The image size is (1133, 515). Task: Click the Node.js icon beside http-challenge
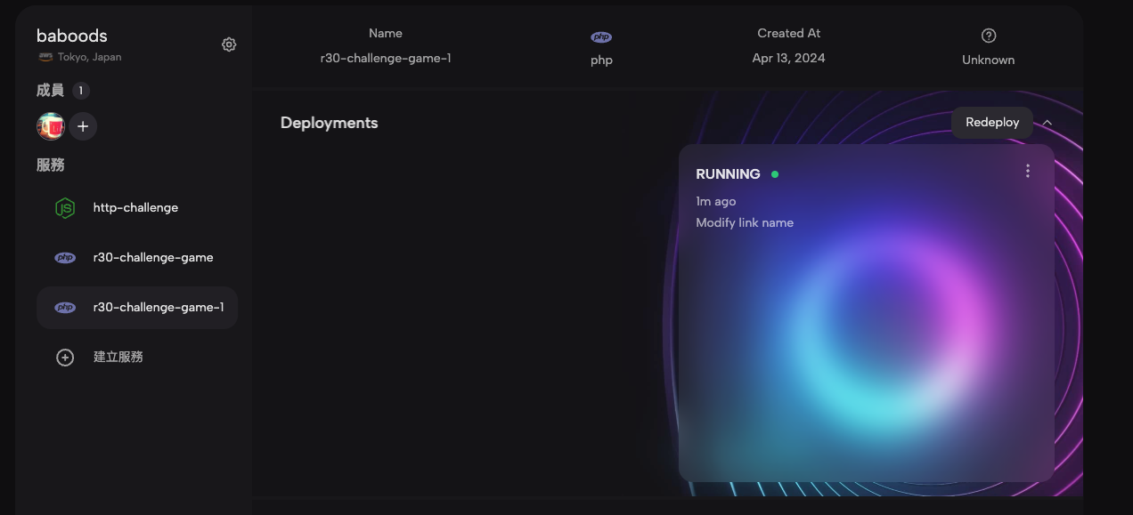65,208
